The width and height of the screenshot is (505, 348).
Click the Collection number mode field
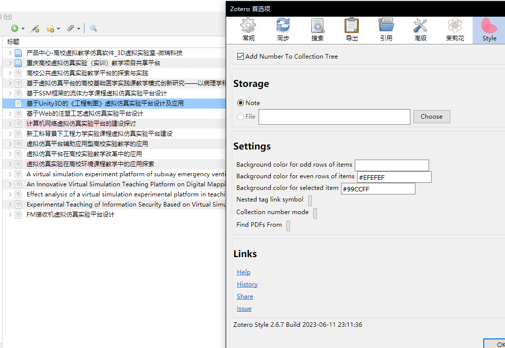315,213
